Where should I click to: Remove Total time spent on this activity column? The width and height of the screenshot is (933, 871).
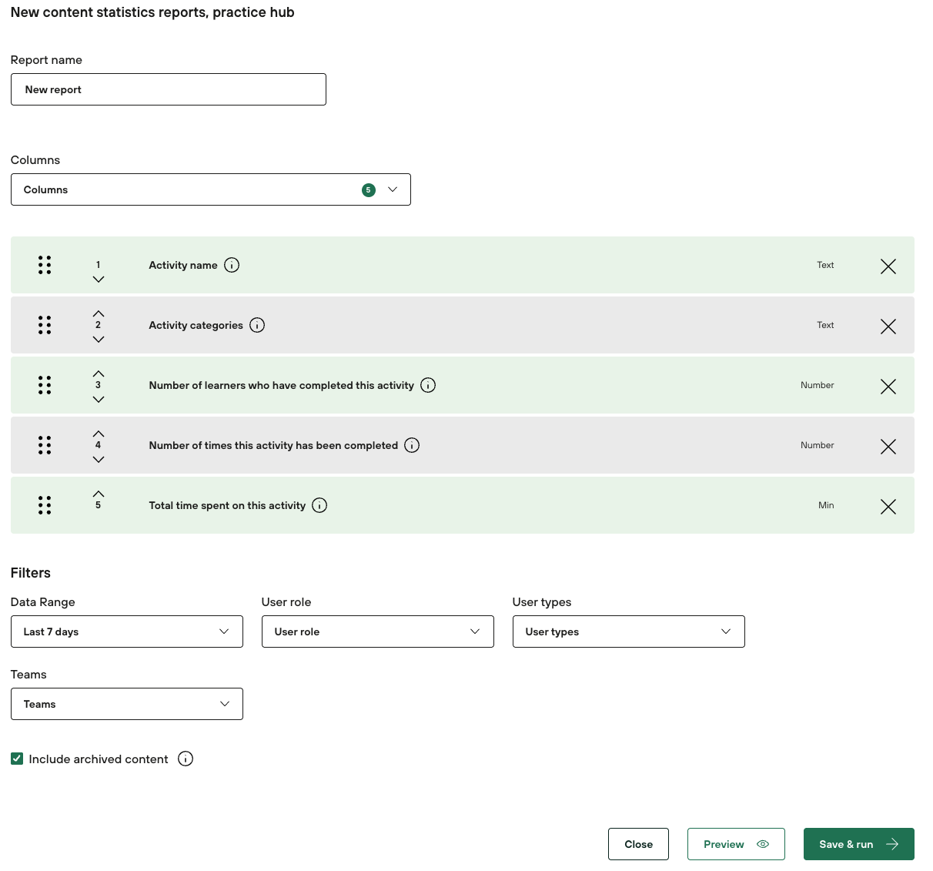pos(888,507)
